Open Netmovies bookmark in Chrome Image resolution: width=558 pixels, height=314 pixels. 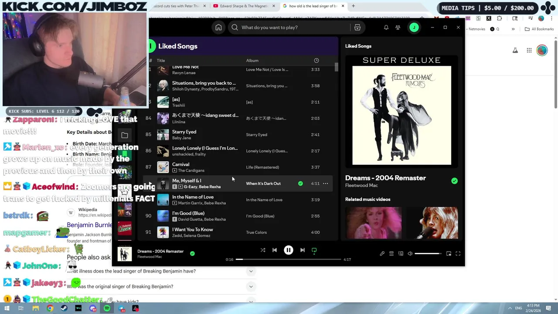point(476,29)
